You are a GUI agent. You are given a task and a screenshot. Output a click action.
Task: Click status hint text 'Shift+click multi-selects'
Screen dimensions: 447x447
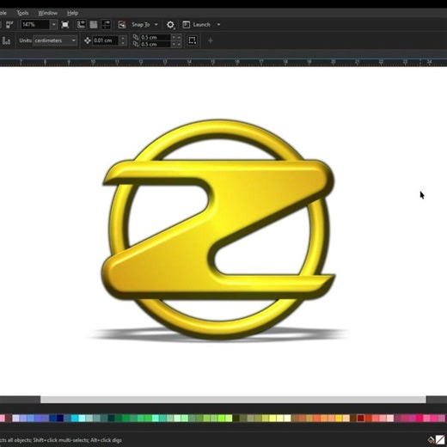[x=61, y=440]
